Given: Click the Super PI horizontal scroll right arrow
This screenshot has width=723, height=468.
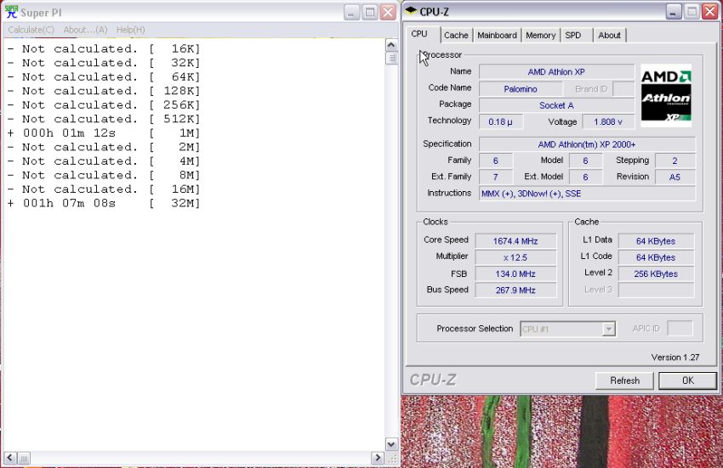Looking at the screenshot, I should pos(378,458).
